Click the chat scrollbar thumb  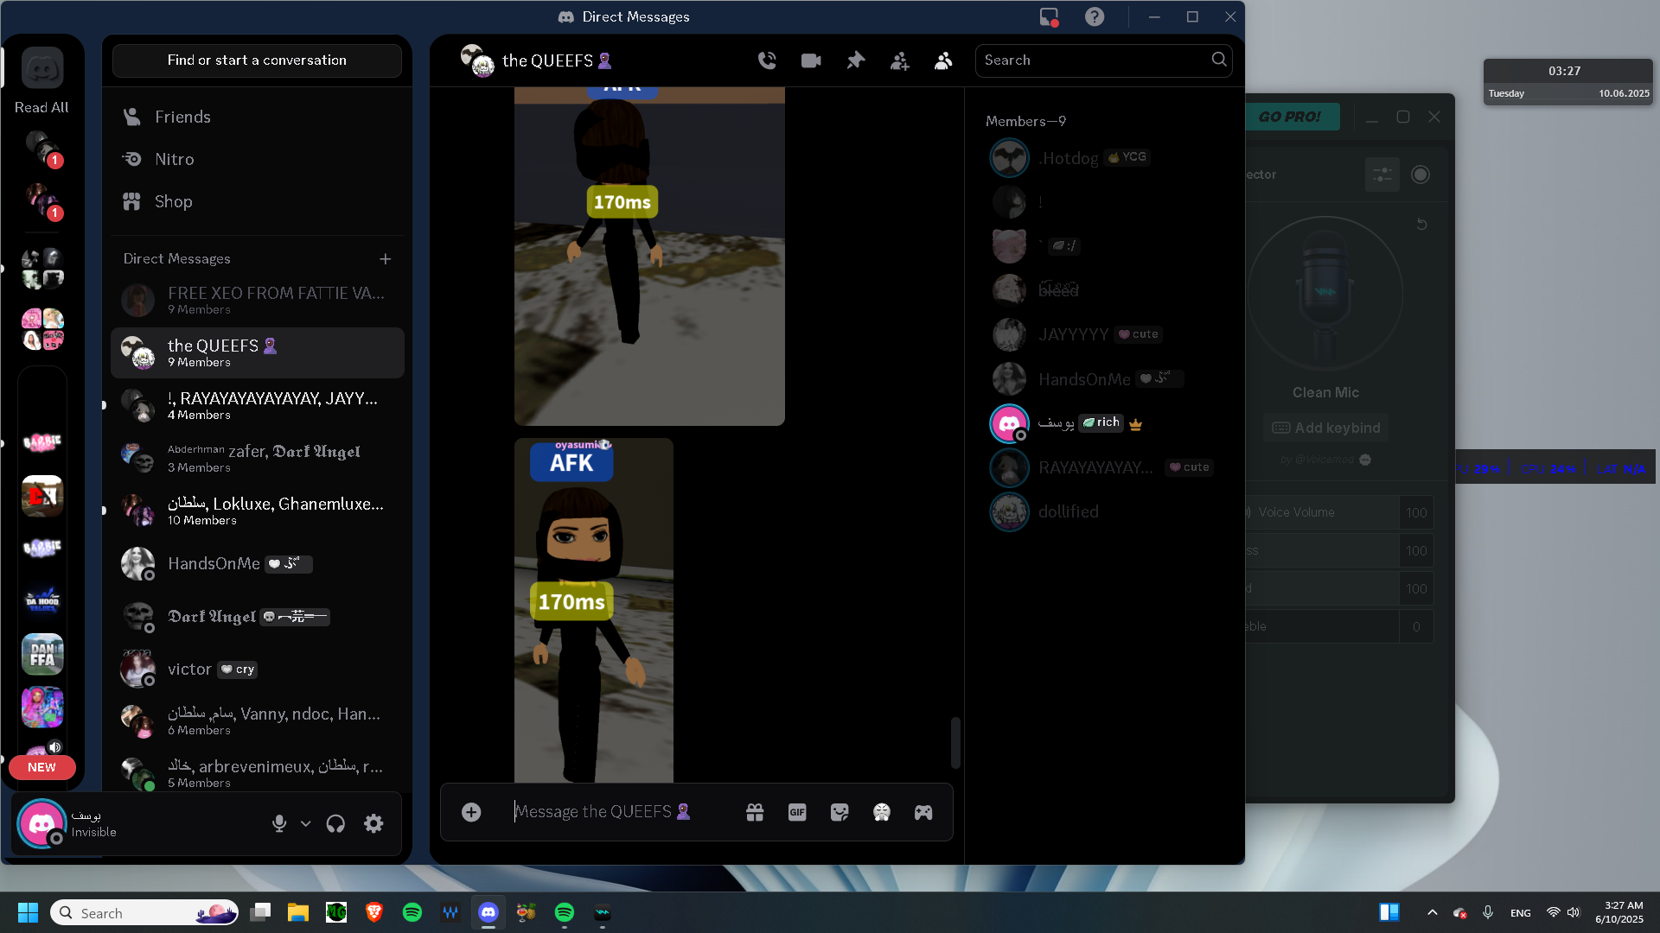(955, 742)
